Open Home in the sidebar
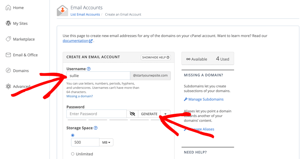Screen dimensions: 305x159 pos(18,8)
